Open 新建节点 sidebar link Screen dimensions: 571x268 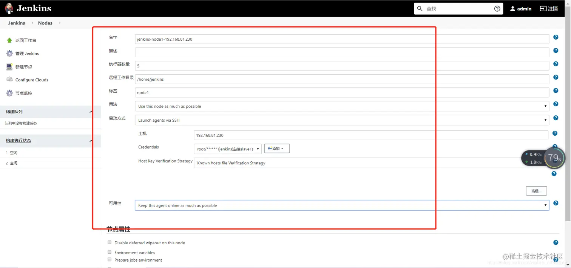[24, 67]
